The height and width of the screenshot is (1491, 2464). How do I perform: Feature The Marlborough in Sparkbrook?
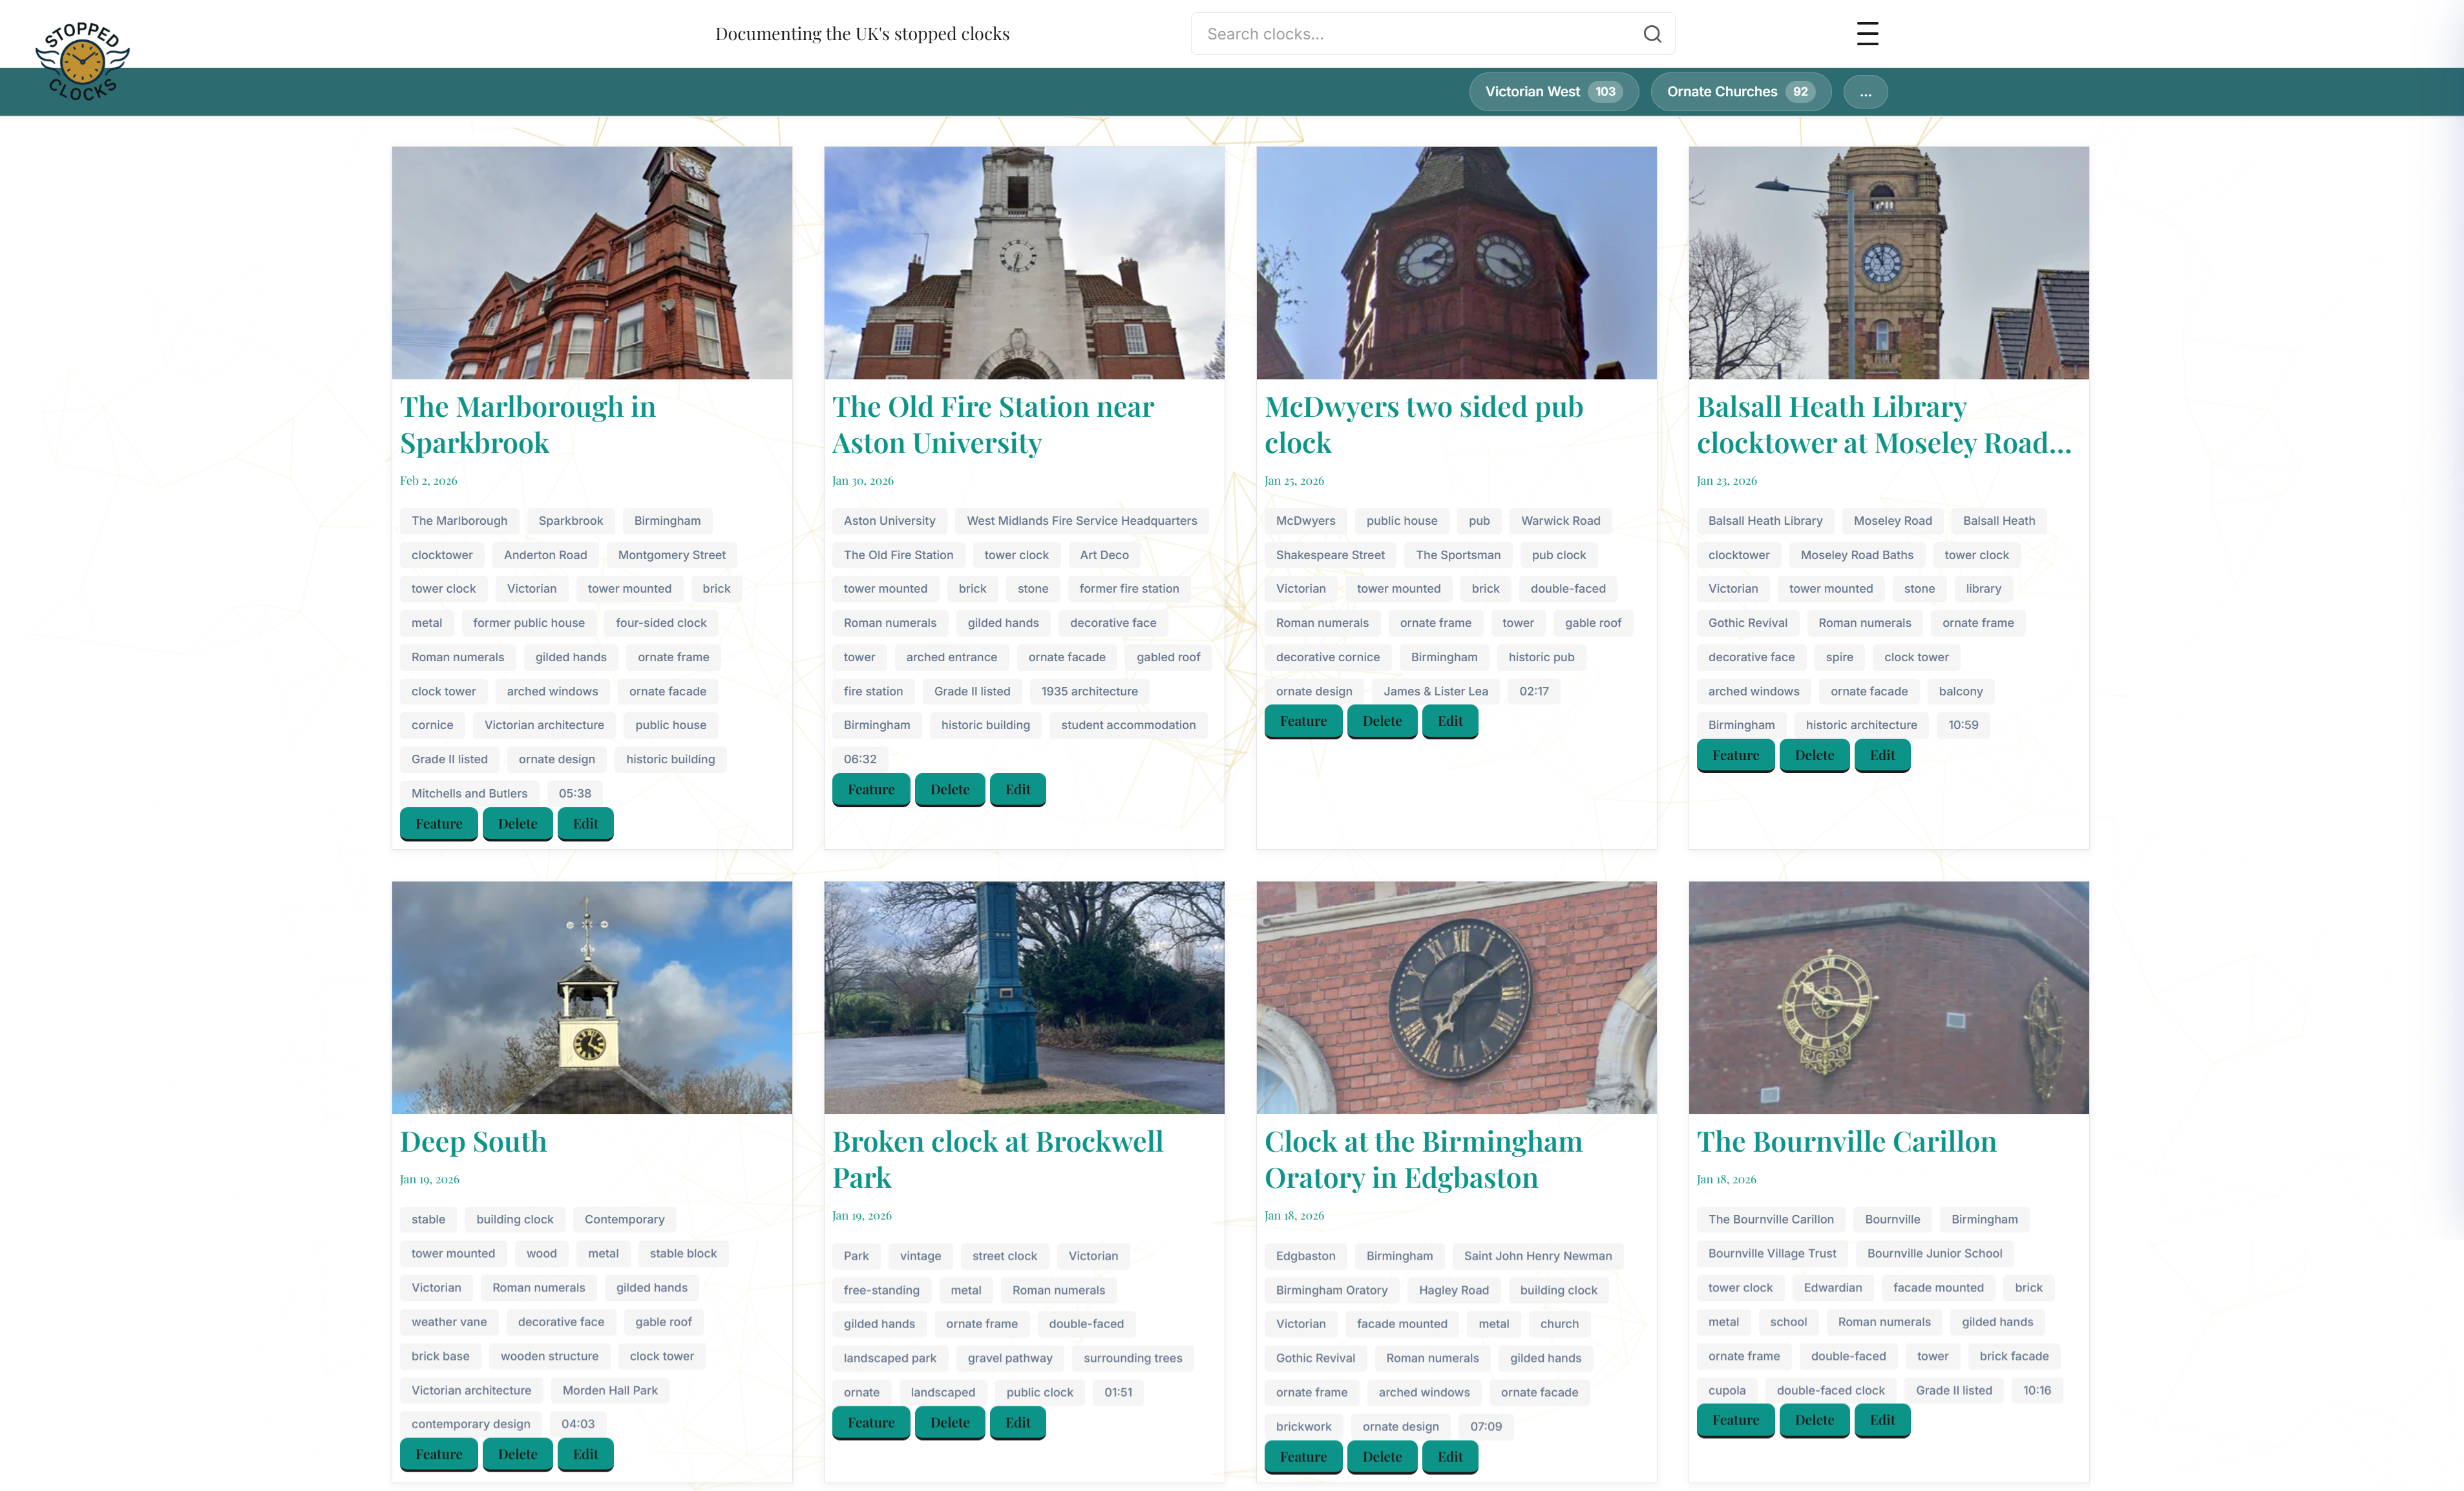tap(438, 823)
